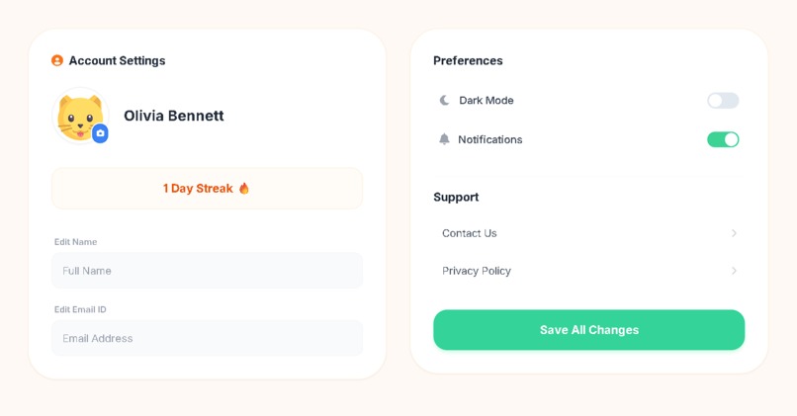Viewport: 797px width, 416px height.
Task: Open the Privacy Policy support item
Action: pyautogui.click(x=589, y=271)
